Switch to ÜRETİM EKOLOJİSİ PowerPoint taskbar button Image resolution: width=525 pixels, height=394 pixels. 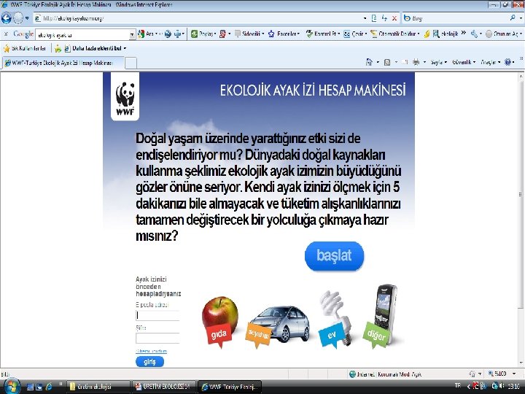[163, 387]
